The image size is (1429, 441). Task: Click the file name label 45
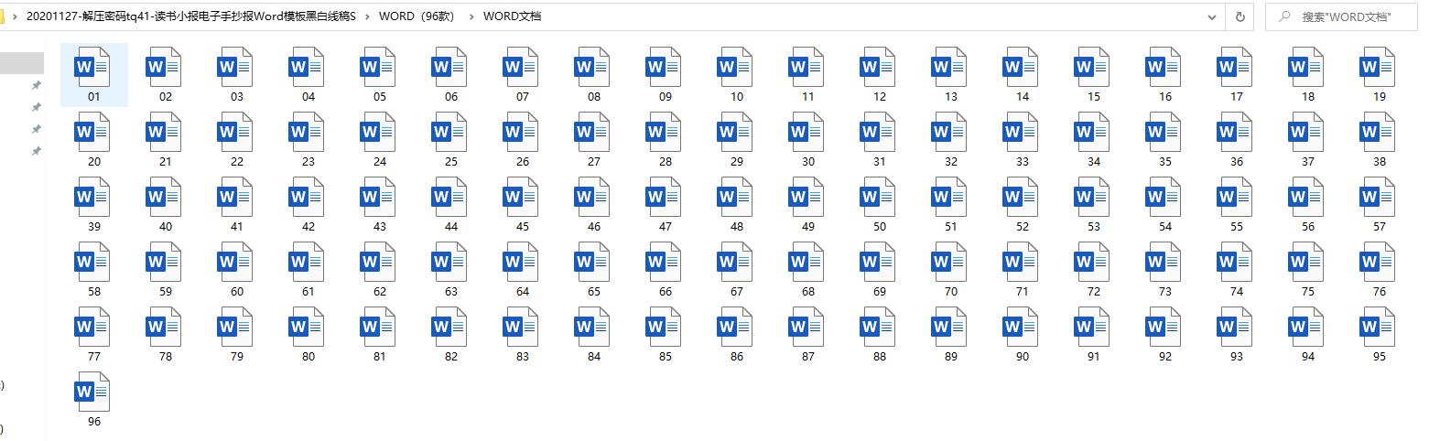coord(522,227)
